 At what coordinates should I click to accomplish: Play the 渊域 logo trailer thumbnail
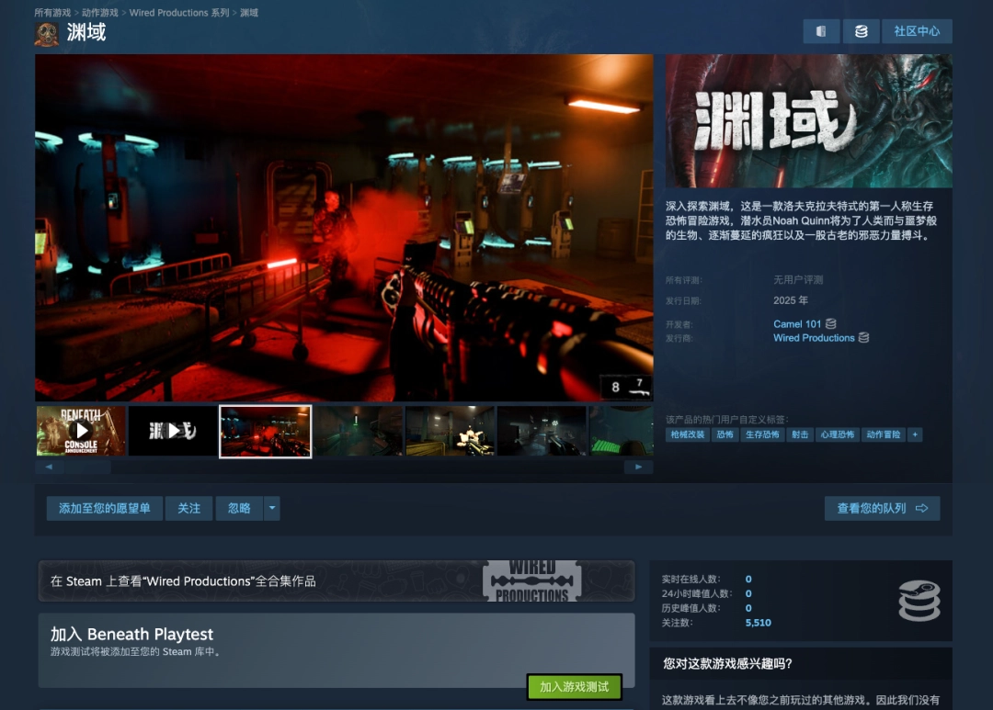[173, 431]
